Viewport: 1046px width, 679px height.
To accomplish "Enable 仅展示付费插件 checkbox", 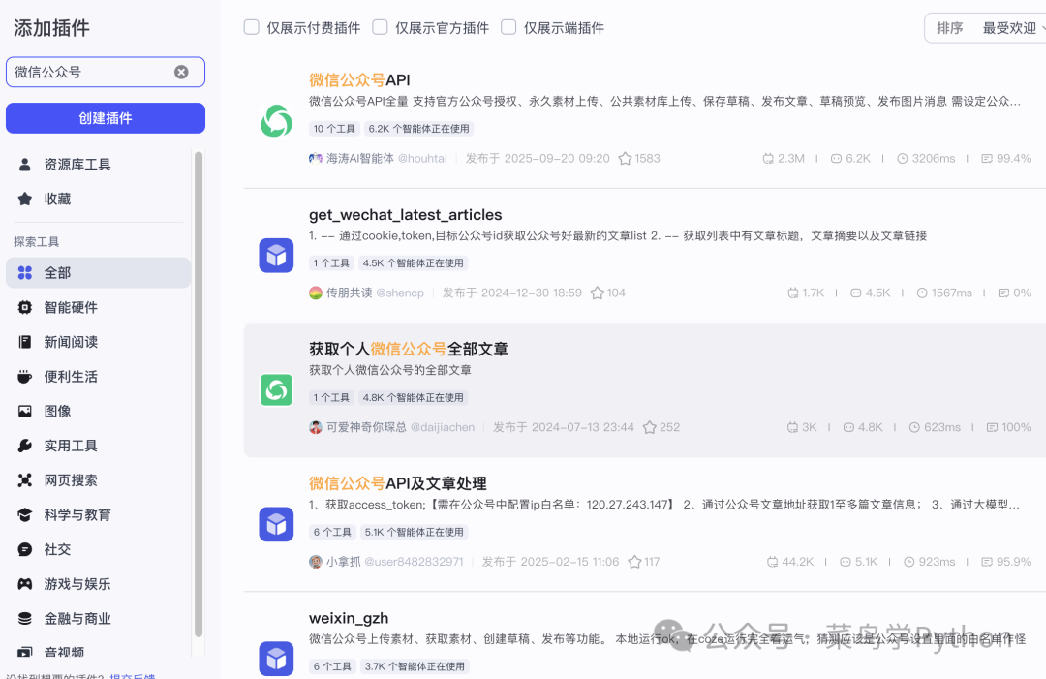I will point(252,27).
